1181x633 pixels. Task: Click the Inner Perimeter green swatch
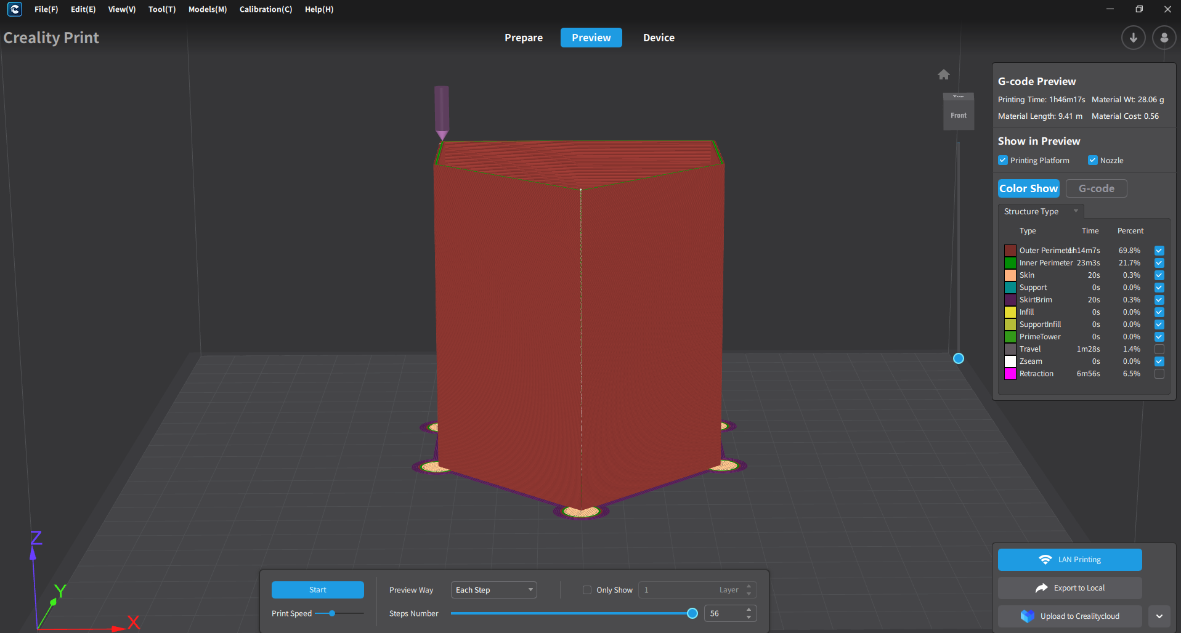[x=1010, y=263]
